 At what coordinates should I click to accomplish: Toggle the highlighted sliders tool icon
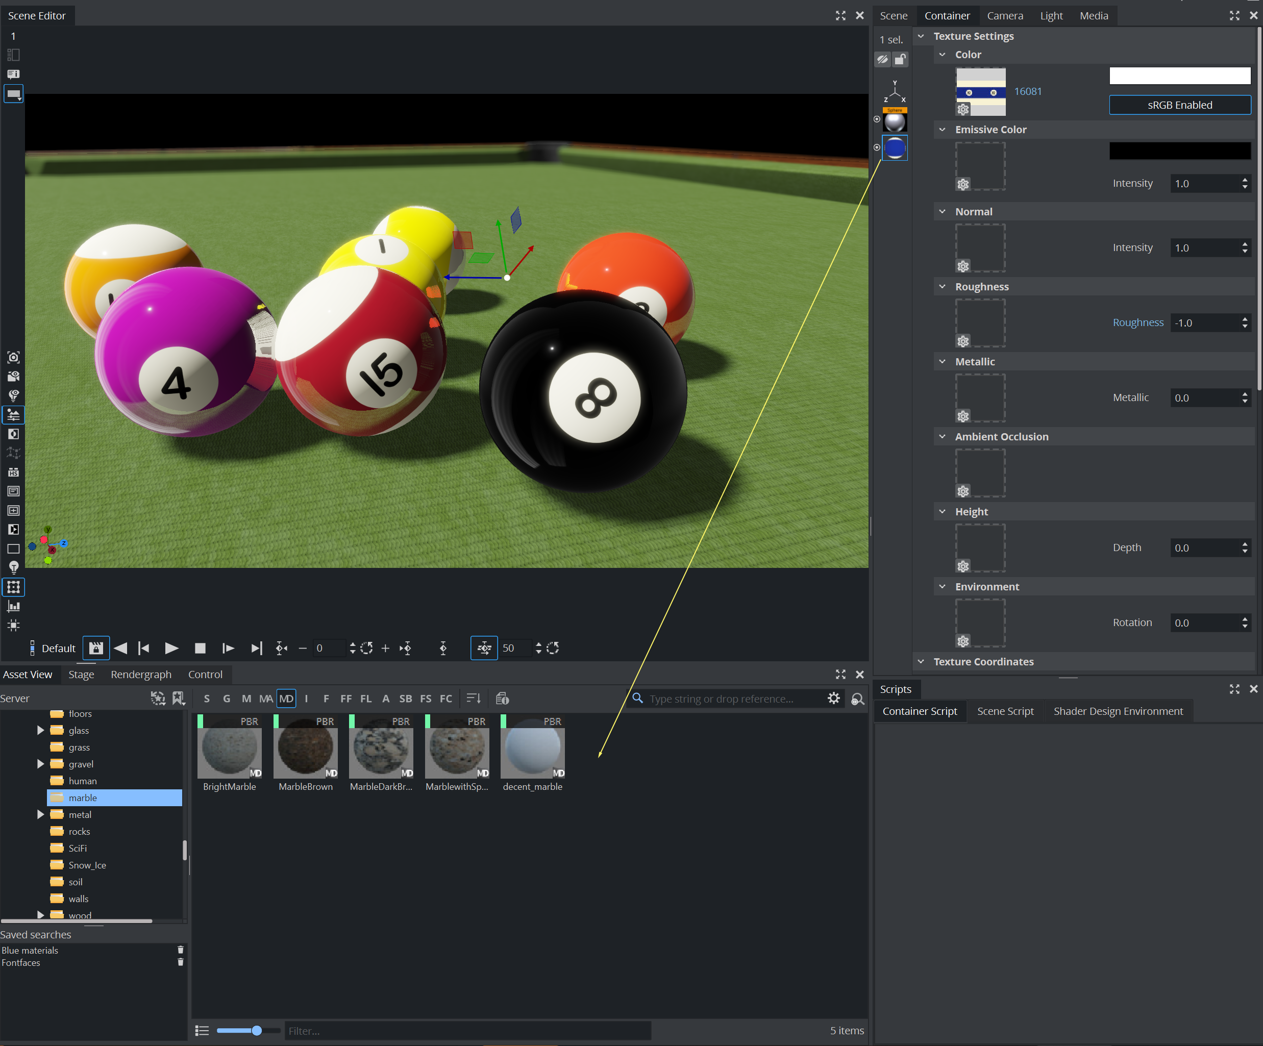coord(13,415)
